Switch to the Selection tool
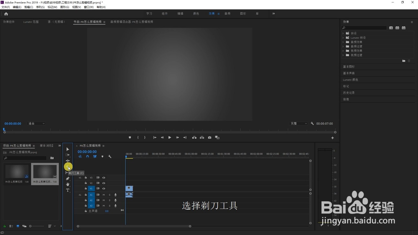This screenshot has height=235, width=418. (67, 149)
